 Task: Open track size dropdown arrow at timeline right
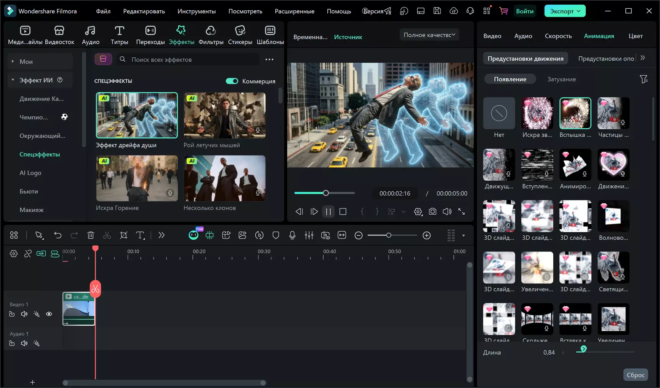pos(463,235)
